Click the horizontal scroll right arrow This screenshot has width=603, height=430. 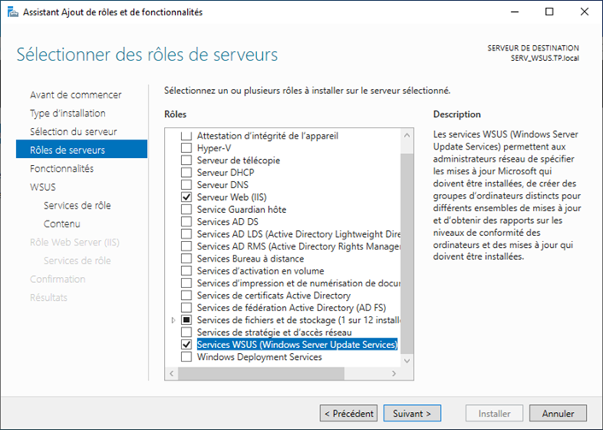394,374
